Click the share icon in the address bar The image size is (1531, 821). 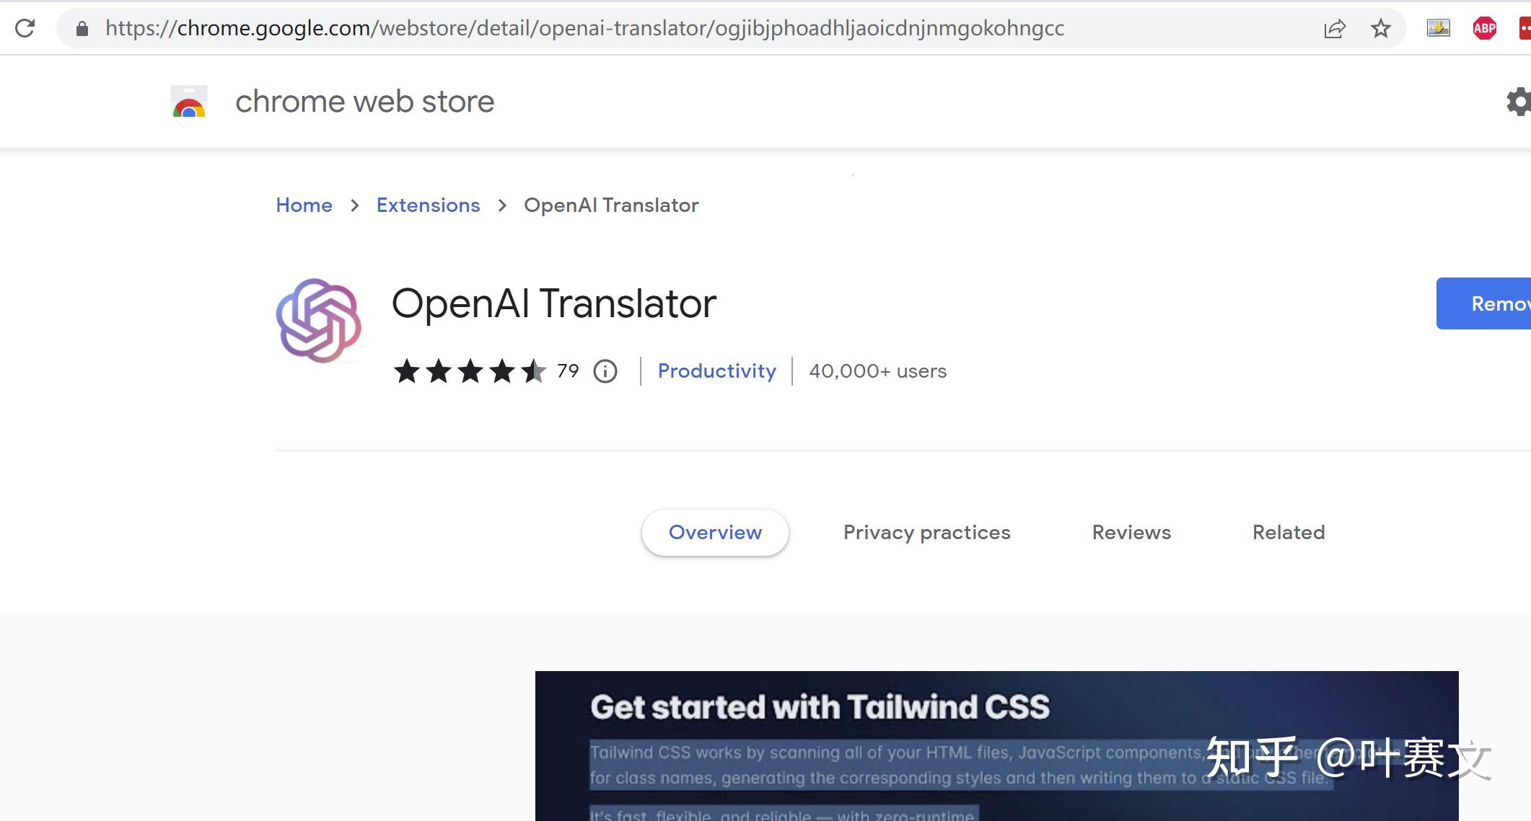1335,28
